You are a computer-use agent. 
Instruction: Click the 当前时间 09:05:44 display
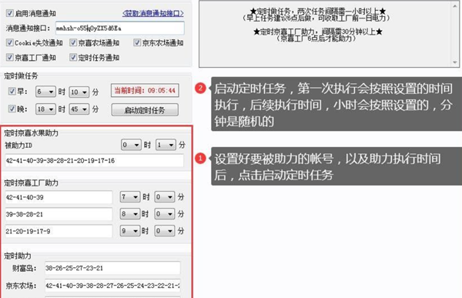tap(145, 91)
